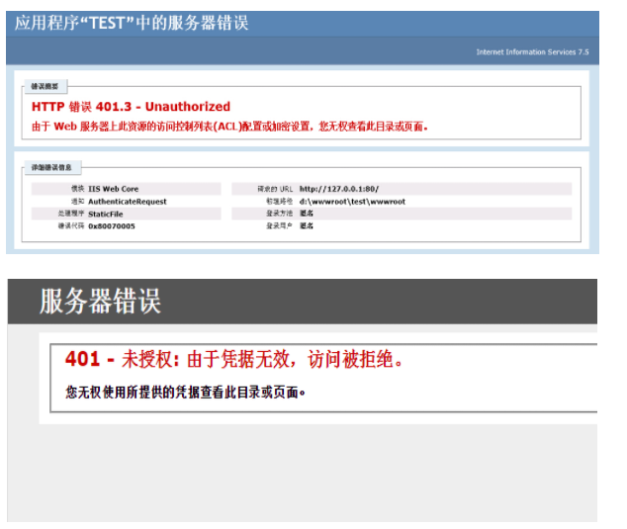Click the 物理路径 field label
This screenshot has width=627, height=529.
(281, 201)
